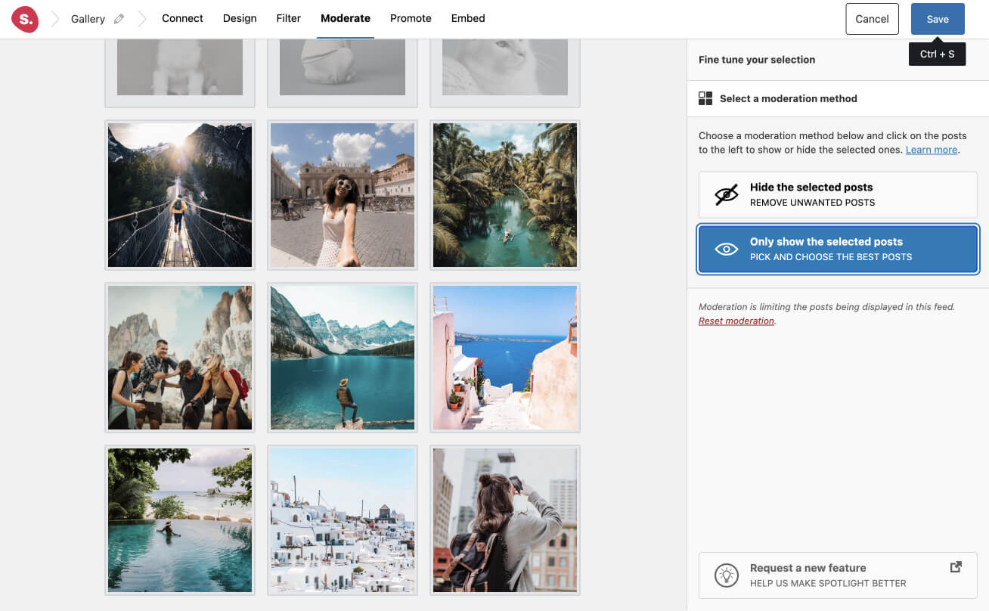Click the Spotlight red logo icon
989x611 pixels.
(25, 19)
